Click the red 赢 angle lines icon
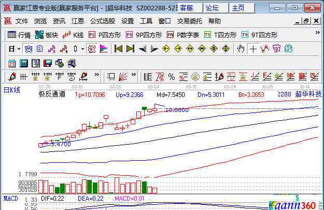 [x=303, y=77]
